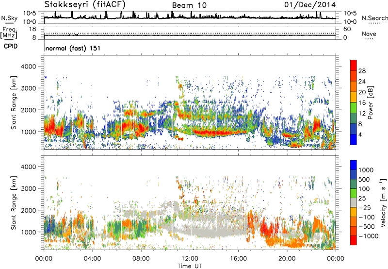Click the "normal (fast) 151" text
Image resolution: width=388 pixels, height=269 pixels.
[73, 48]
